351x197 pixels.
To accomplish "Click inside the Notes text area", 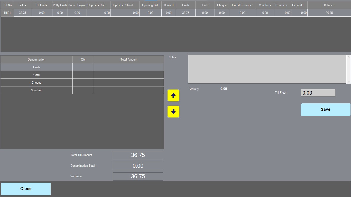I will [267, 69].
